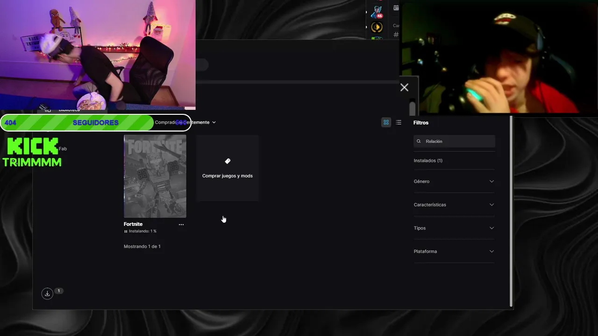Screen dimensions: 598x336
Task: Click the Filtros heading text
Action: [421, 122]
